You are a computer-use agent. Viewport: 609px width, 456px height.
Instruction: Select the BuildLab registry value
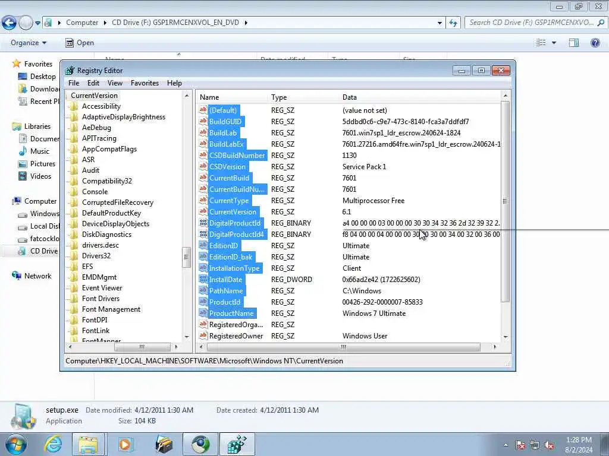(223, 133)
